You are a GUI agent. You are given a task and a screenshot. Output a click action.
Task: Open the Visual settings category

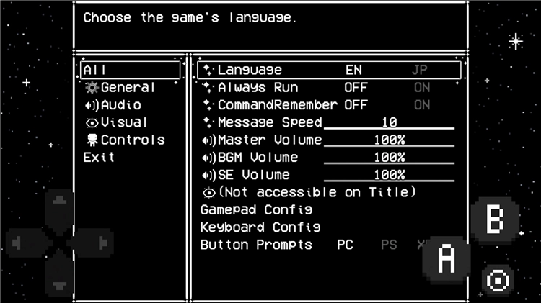124,122
